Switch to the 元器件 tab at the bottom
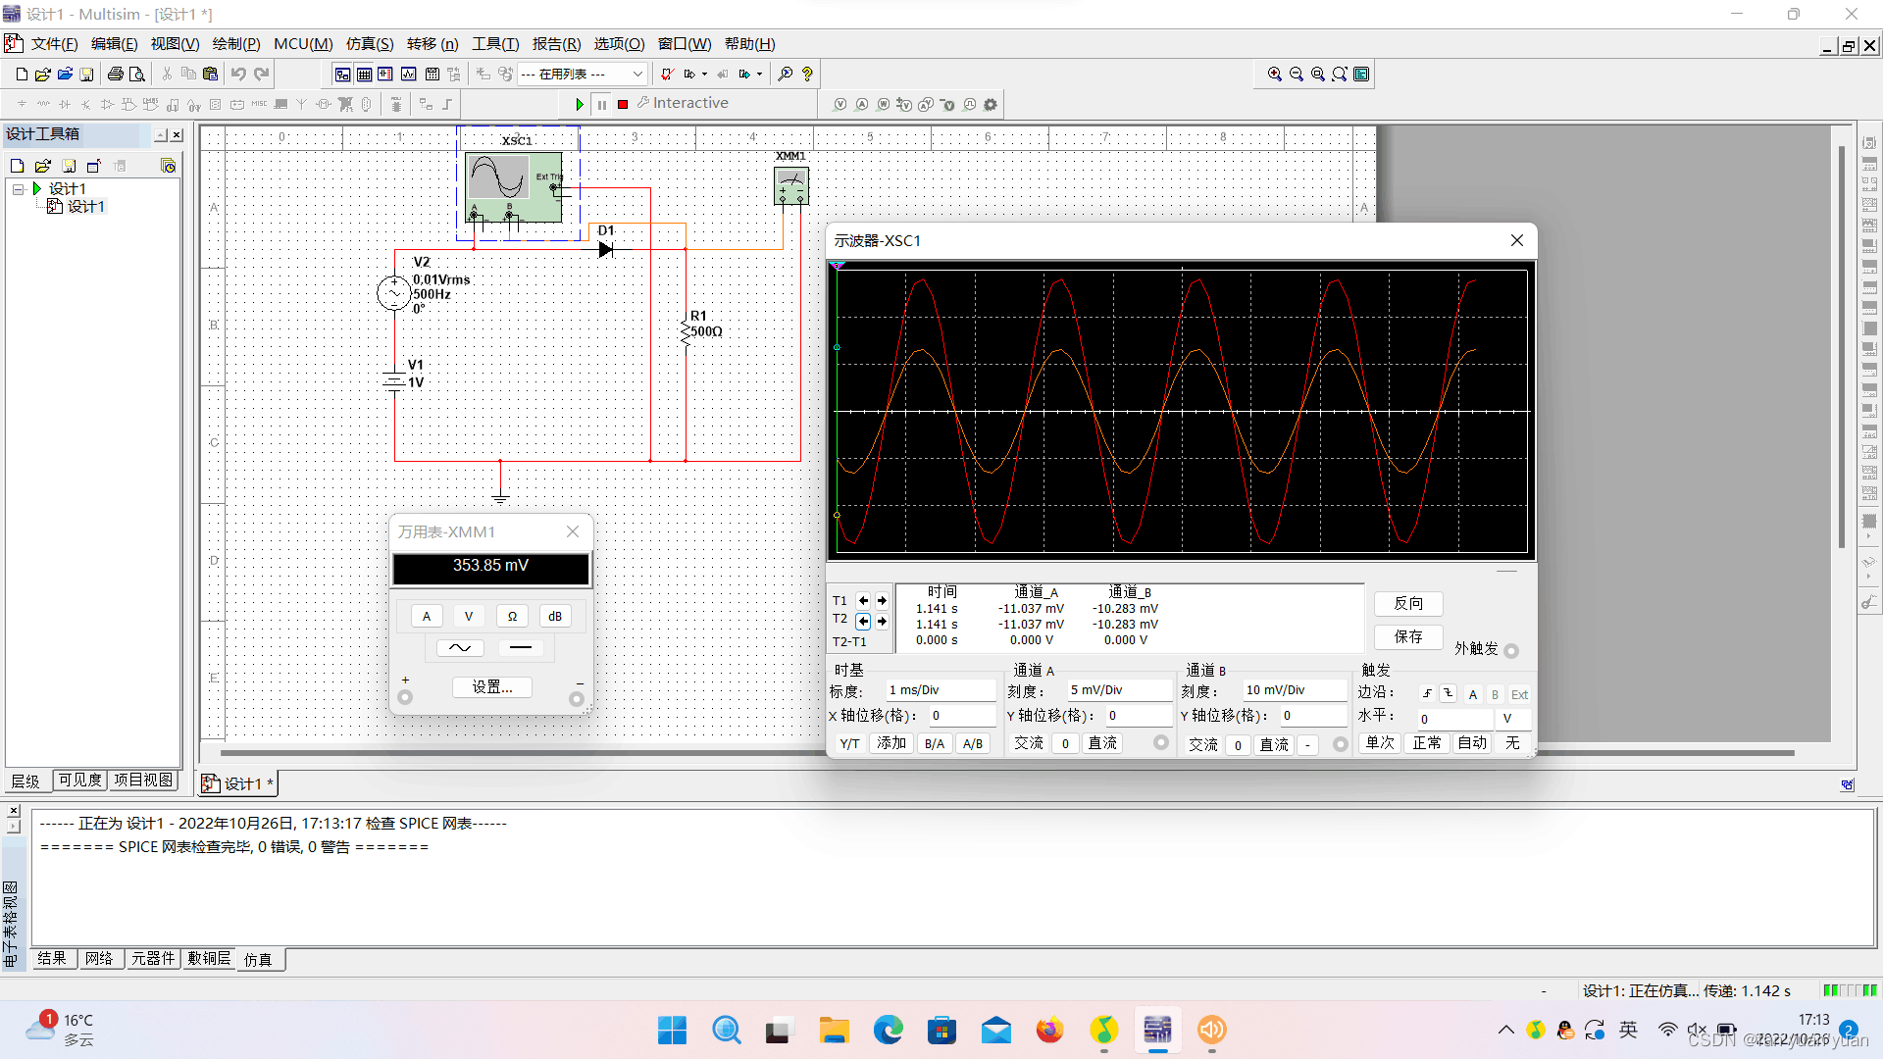Image resolution: width=1883 pixels, height=1059 pixels. coord(153,958)
